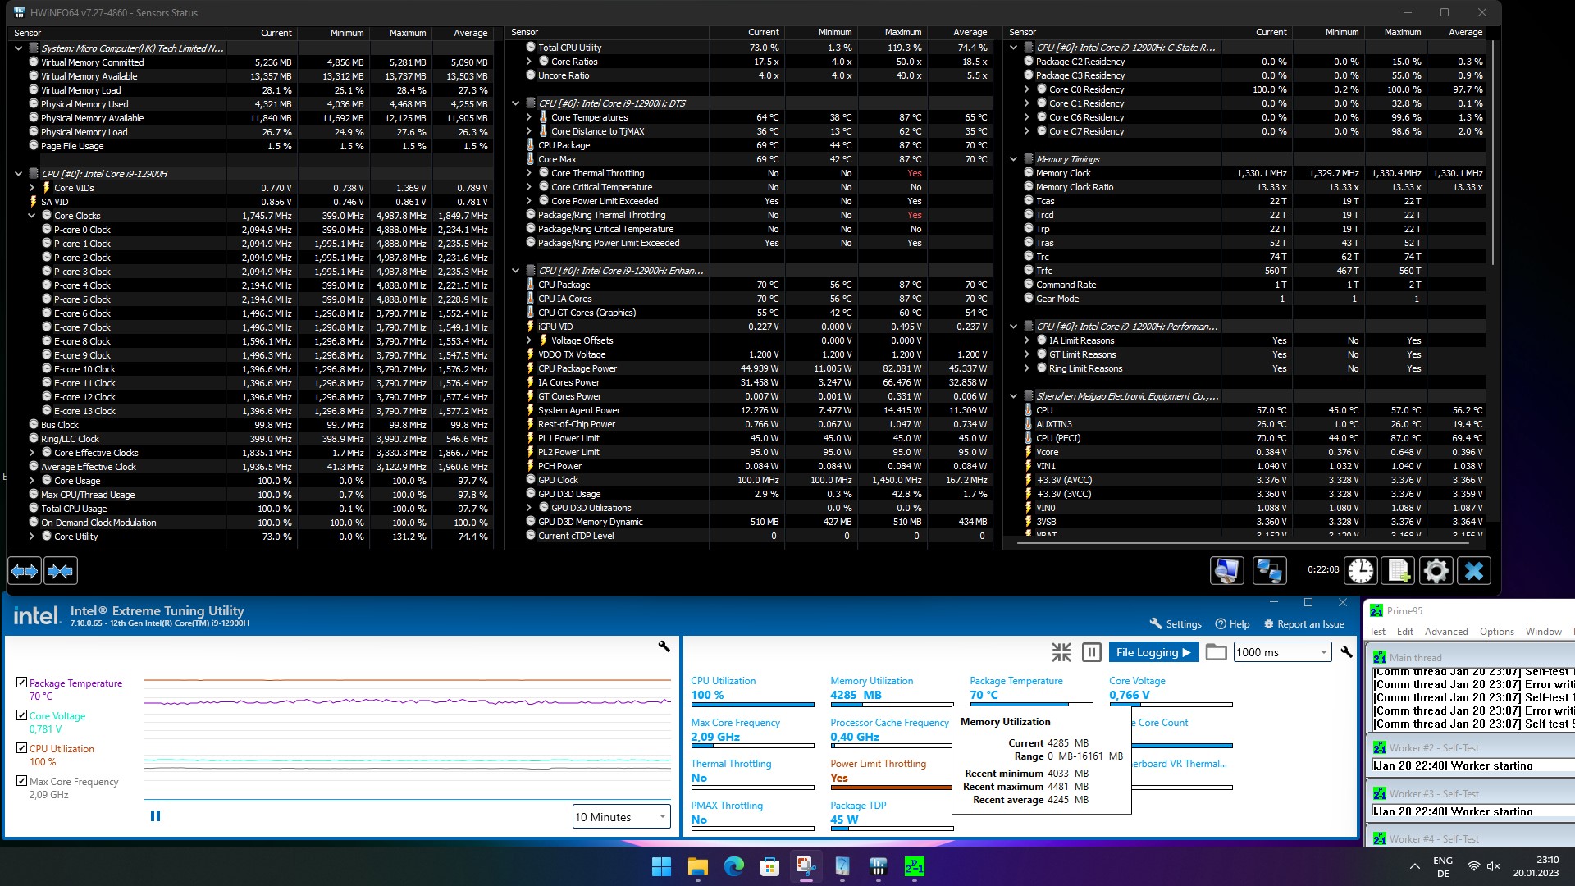Image resolution: width=1575 pixels, height=886 pixels.
Task: Open the 1000 ms interval dropdown
Action: tap(1282, 652)
